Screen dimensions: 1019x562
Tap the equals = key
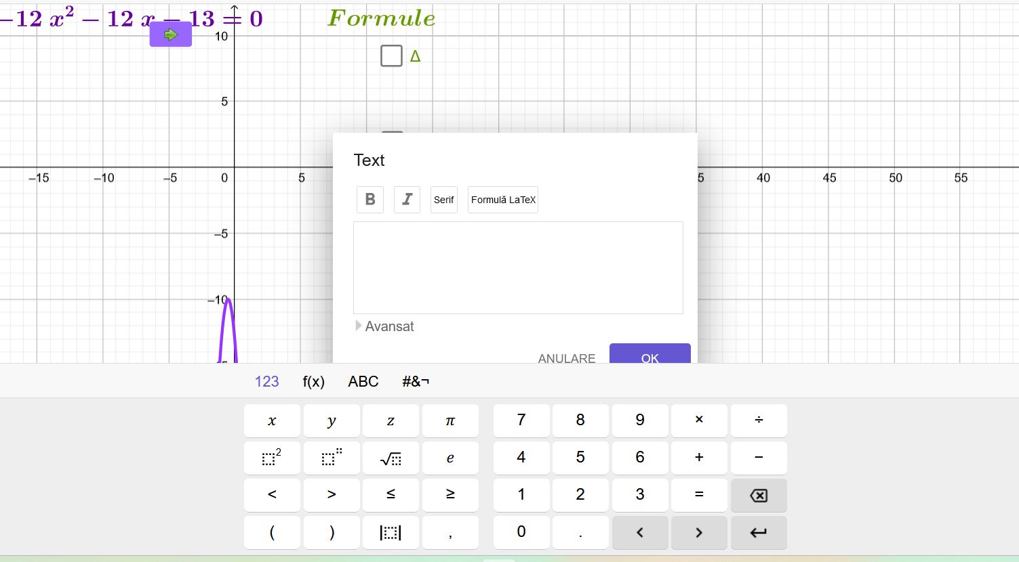pos(699,495)
